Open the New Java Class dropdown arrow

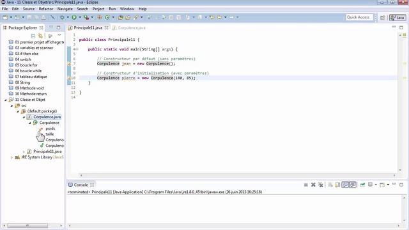[113, 17]
